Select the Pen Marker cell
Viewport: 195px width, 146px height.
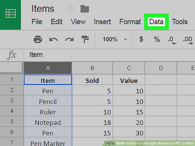tap(48, 142)
